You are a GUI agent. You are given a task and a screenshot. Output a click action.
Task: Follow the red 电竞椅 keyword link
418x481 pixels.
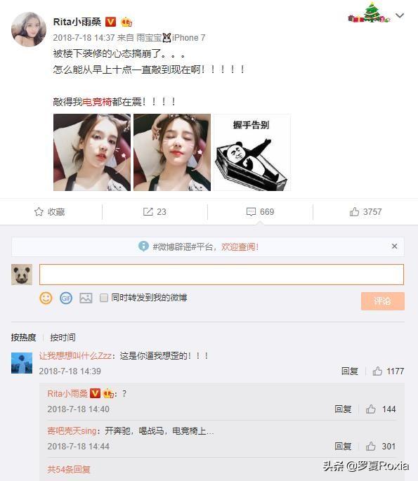point(97,102)
